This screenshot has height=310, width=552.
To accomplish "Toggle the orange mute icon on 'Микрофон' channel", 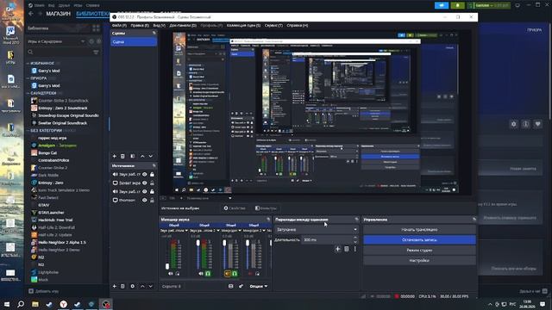I will click(x=227, y=274).
